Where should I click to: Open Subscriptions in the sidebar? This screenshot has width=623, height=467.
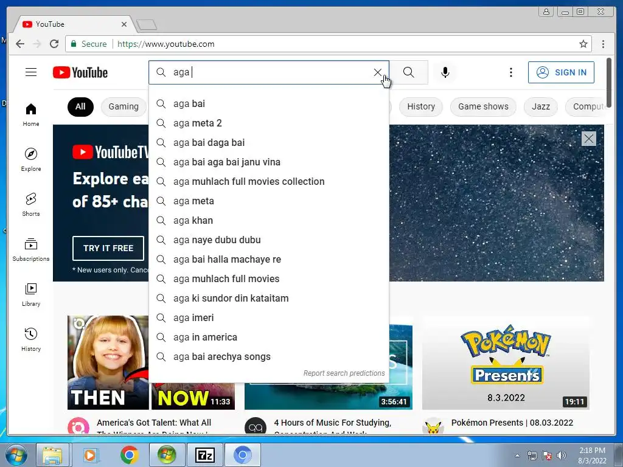31,249
